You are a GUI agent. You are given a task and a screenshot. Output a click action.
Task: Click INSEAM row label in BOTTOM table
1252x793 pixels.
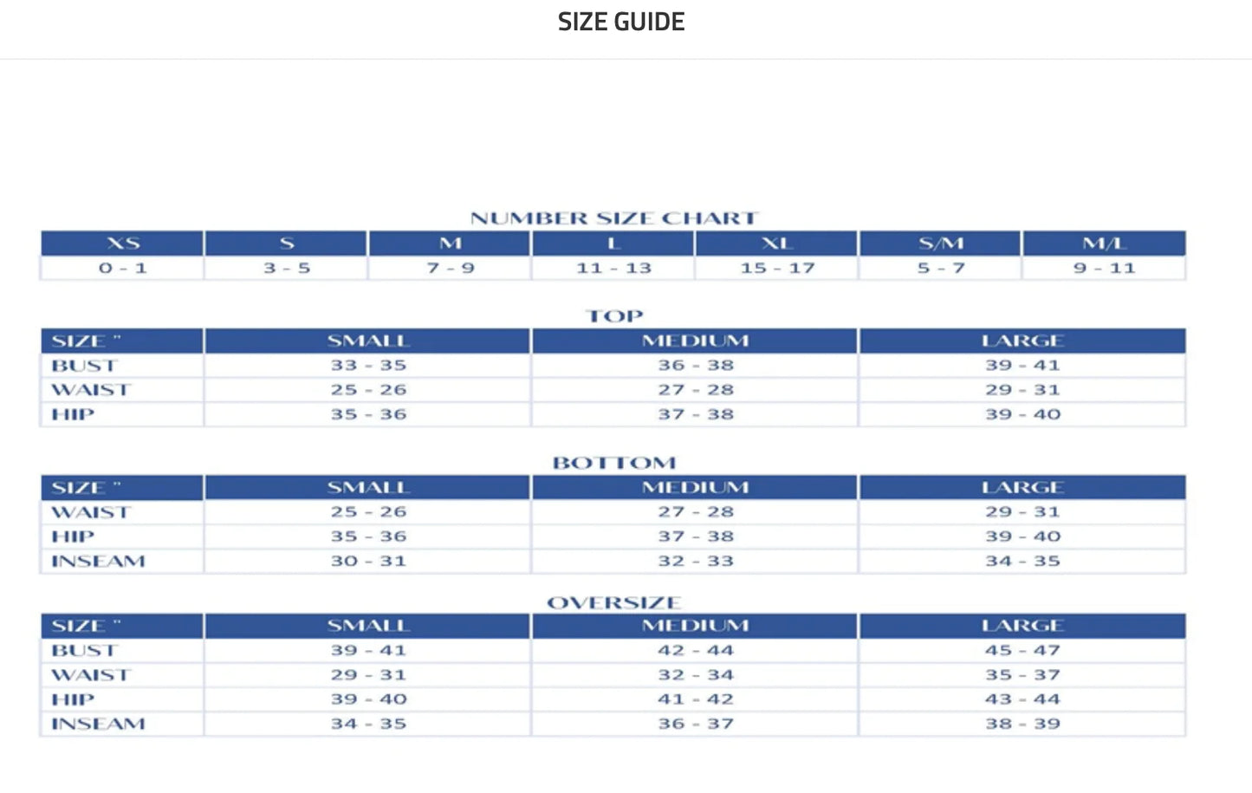click(98, 562)
